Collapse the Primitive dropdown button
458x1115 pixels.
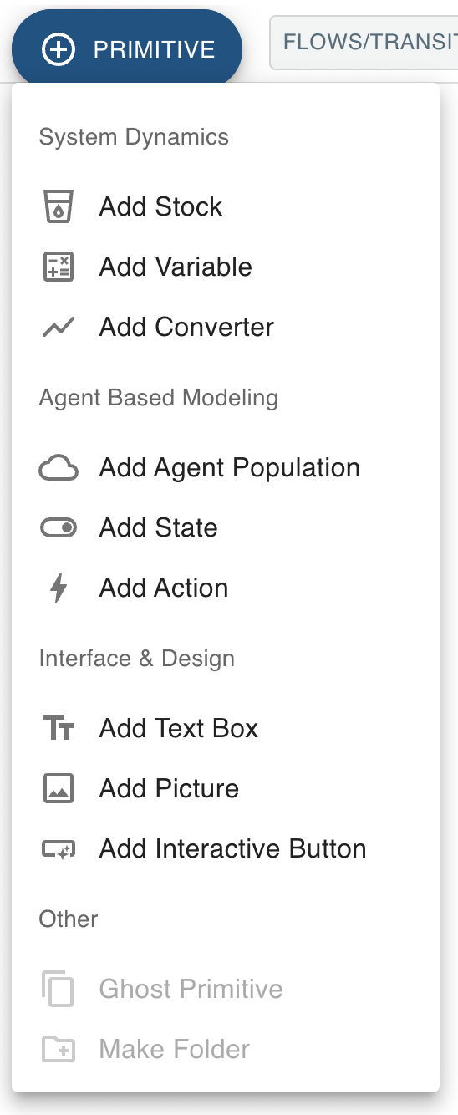[127, 49]
